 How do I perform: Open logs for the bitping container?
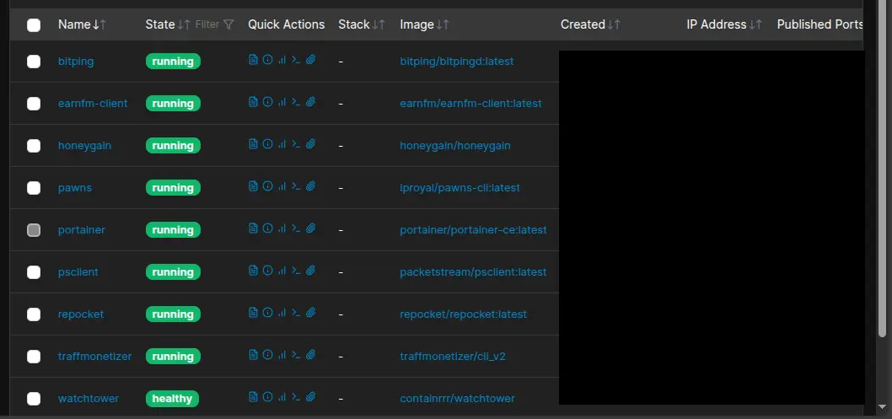[254, 60]
